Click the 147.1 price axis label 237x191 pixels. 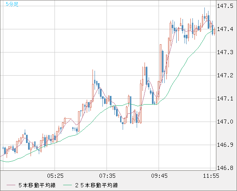coord(225,98)
